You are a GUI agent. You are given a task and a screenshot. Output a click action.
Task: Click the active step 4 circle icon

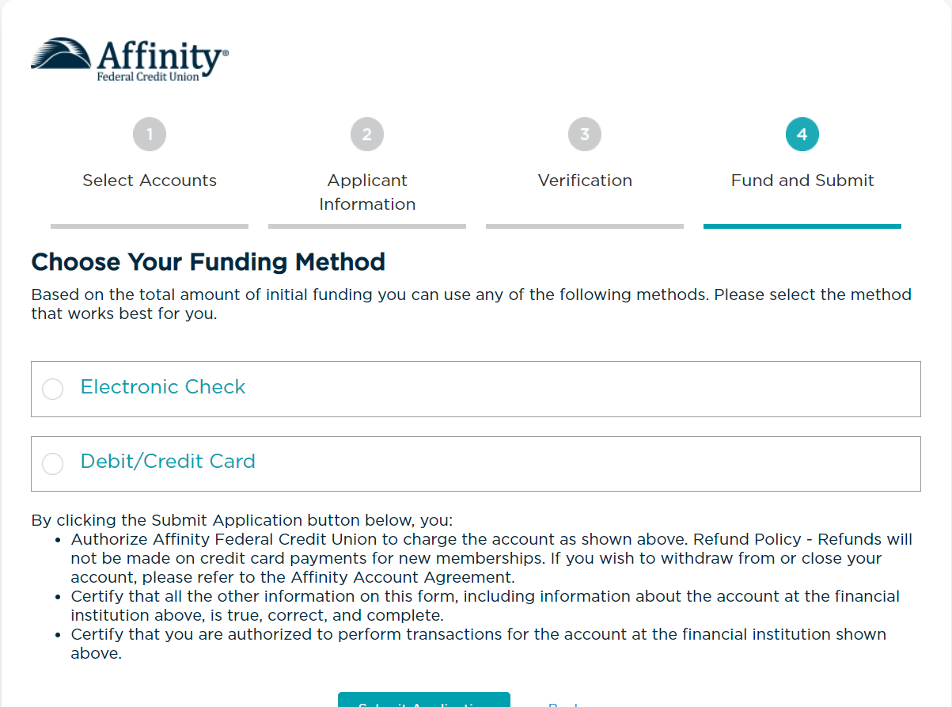[802, 135]
